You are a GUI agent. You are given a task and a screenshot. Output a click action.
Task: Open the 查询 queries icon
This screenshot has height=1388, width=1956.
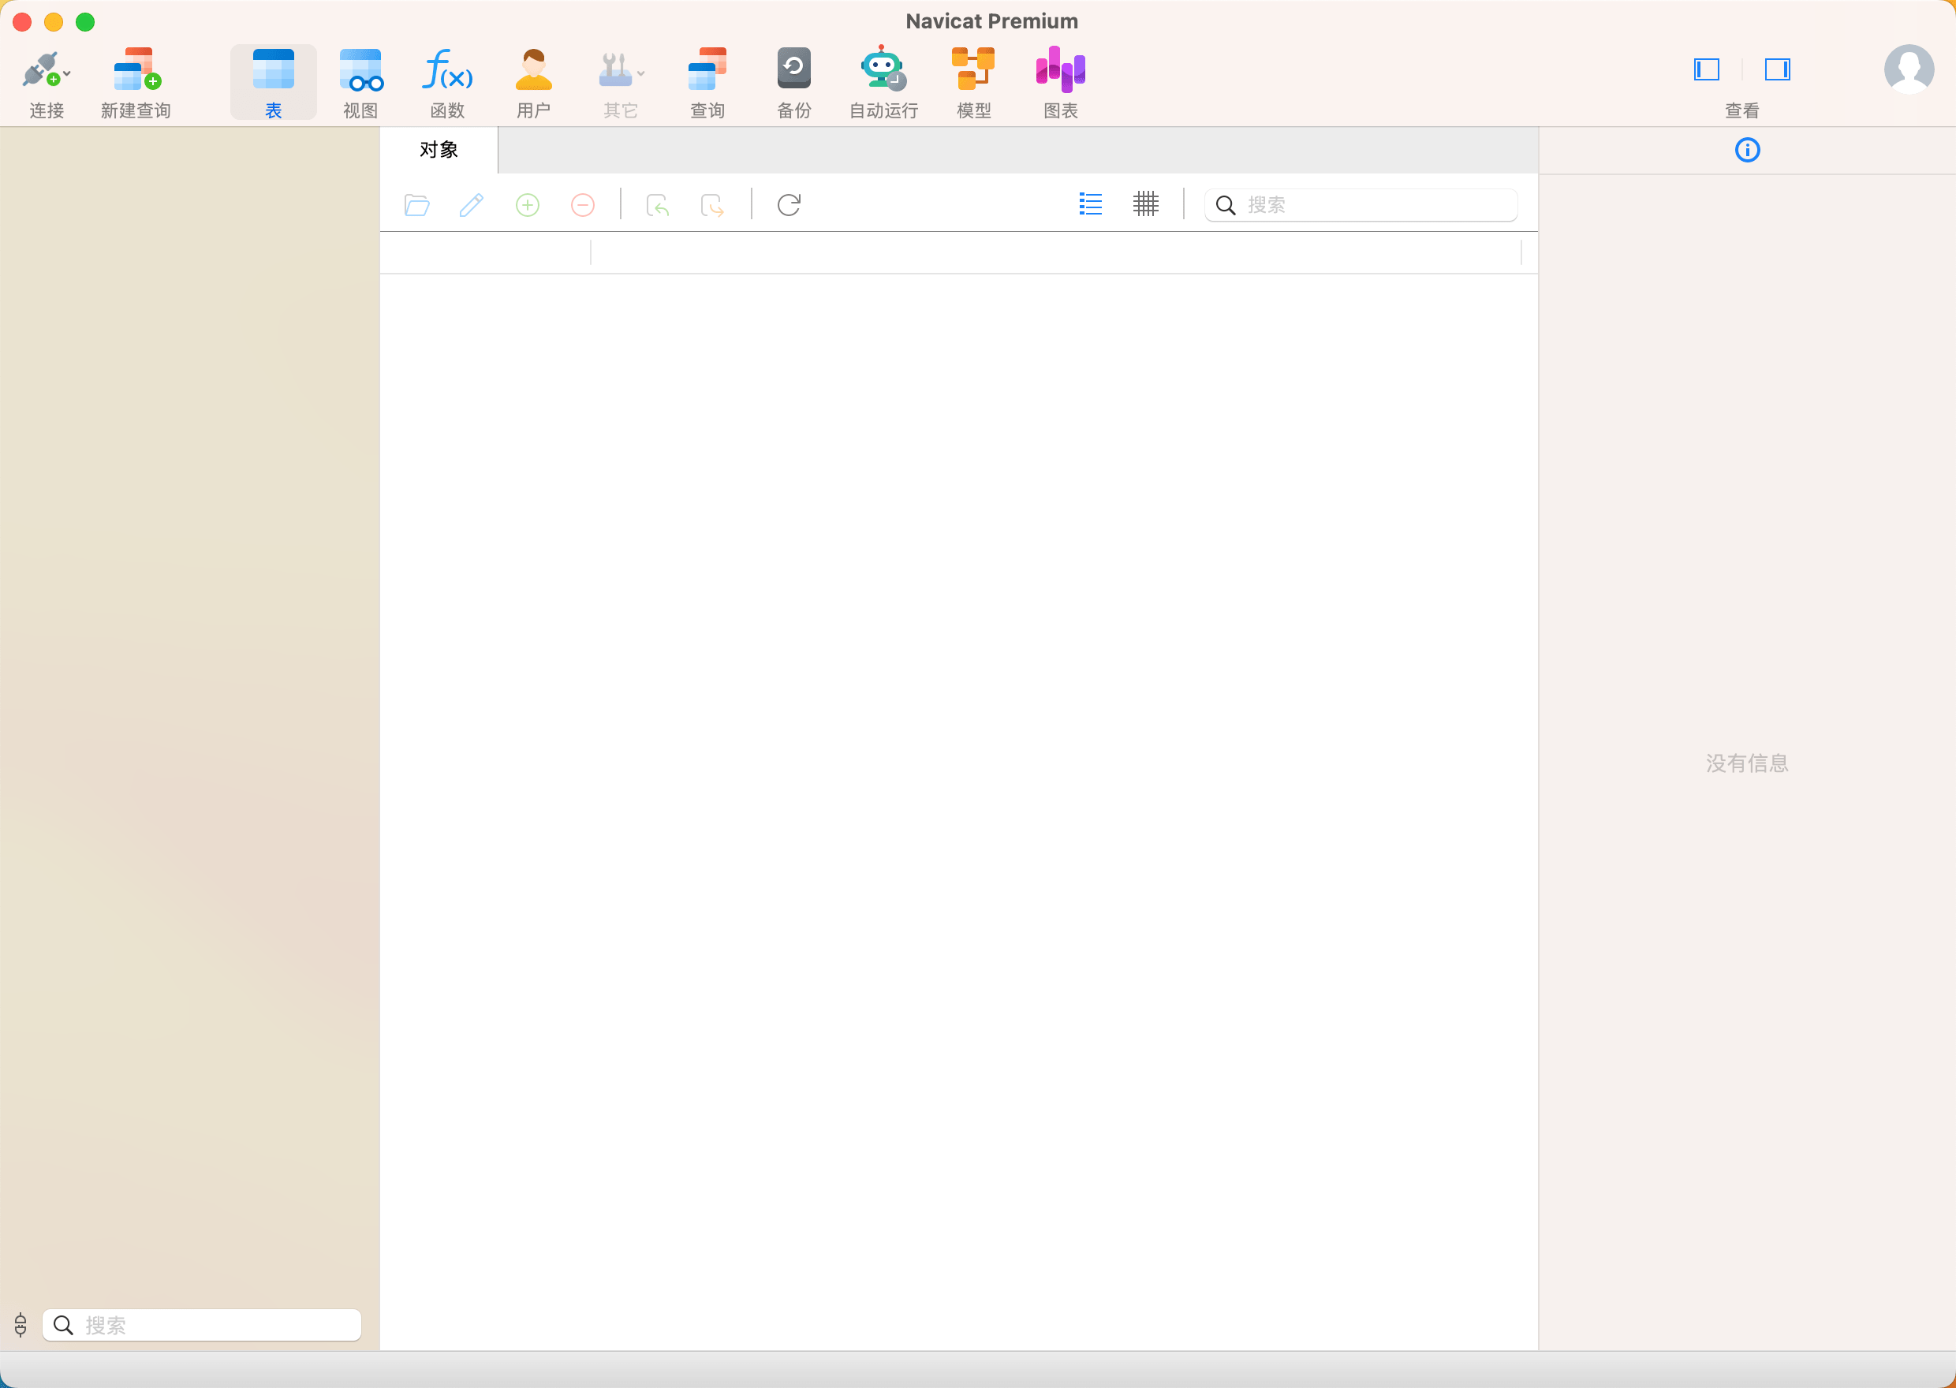click(707, 69)
